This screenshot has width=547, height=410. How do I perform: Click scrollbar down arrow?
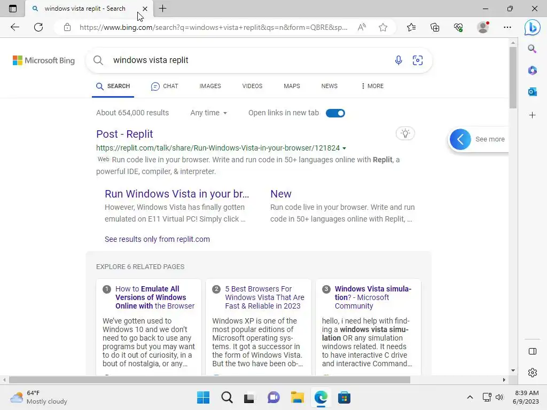pyautogui.click(x=513, y=370)
